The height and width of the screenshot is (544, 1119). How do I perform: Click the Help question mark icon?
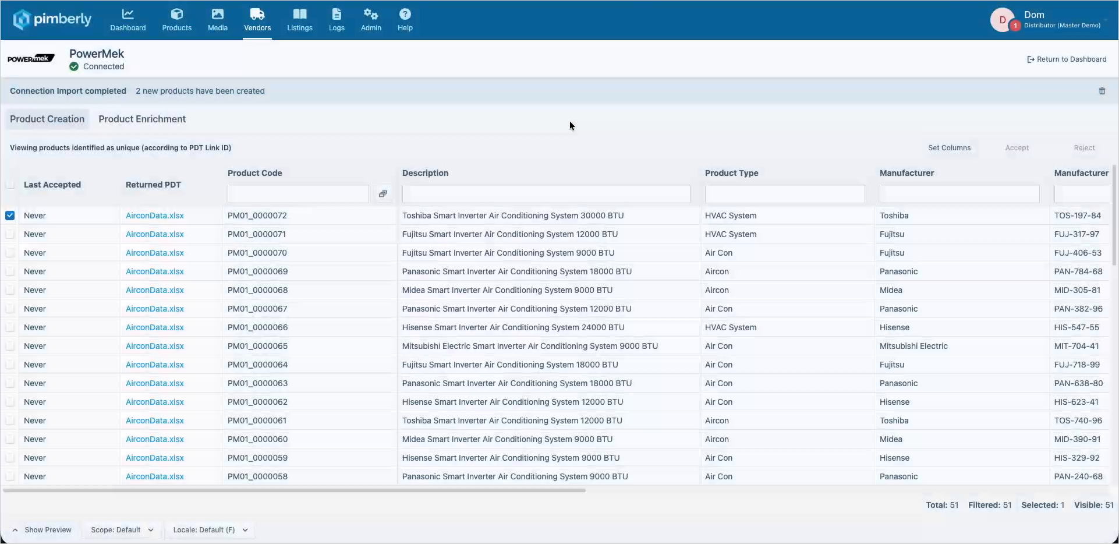point(405,14)
